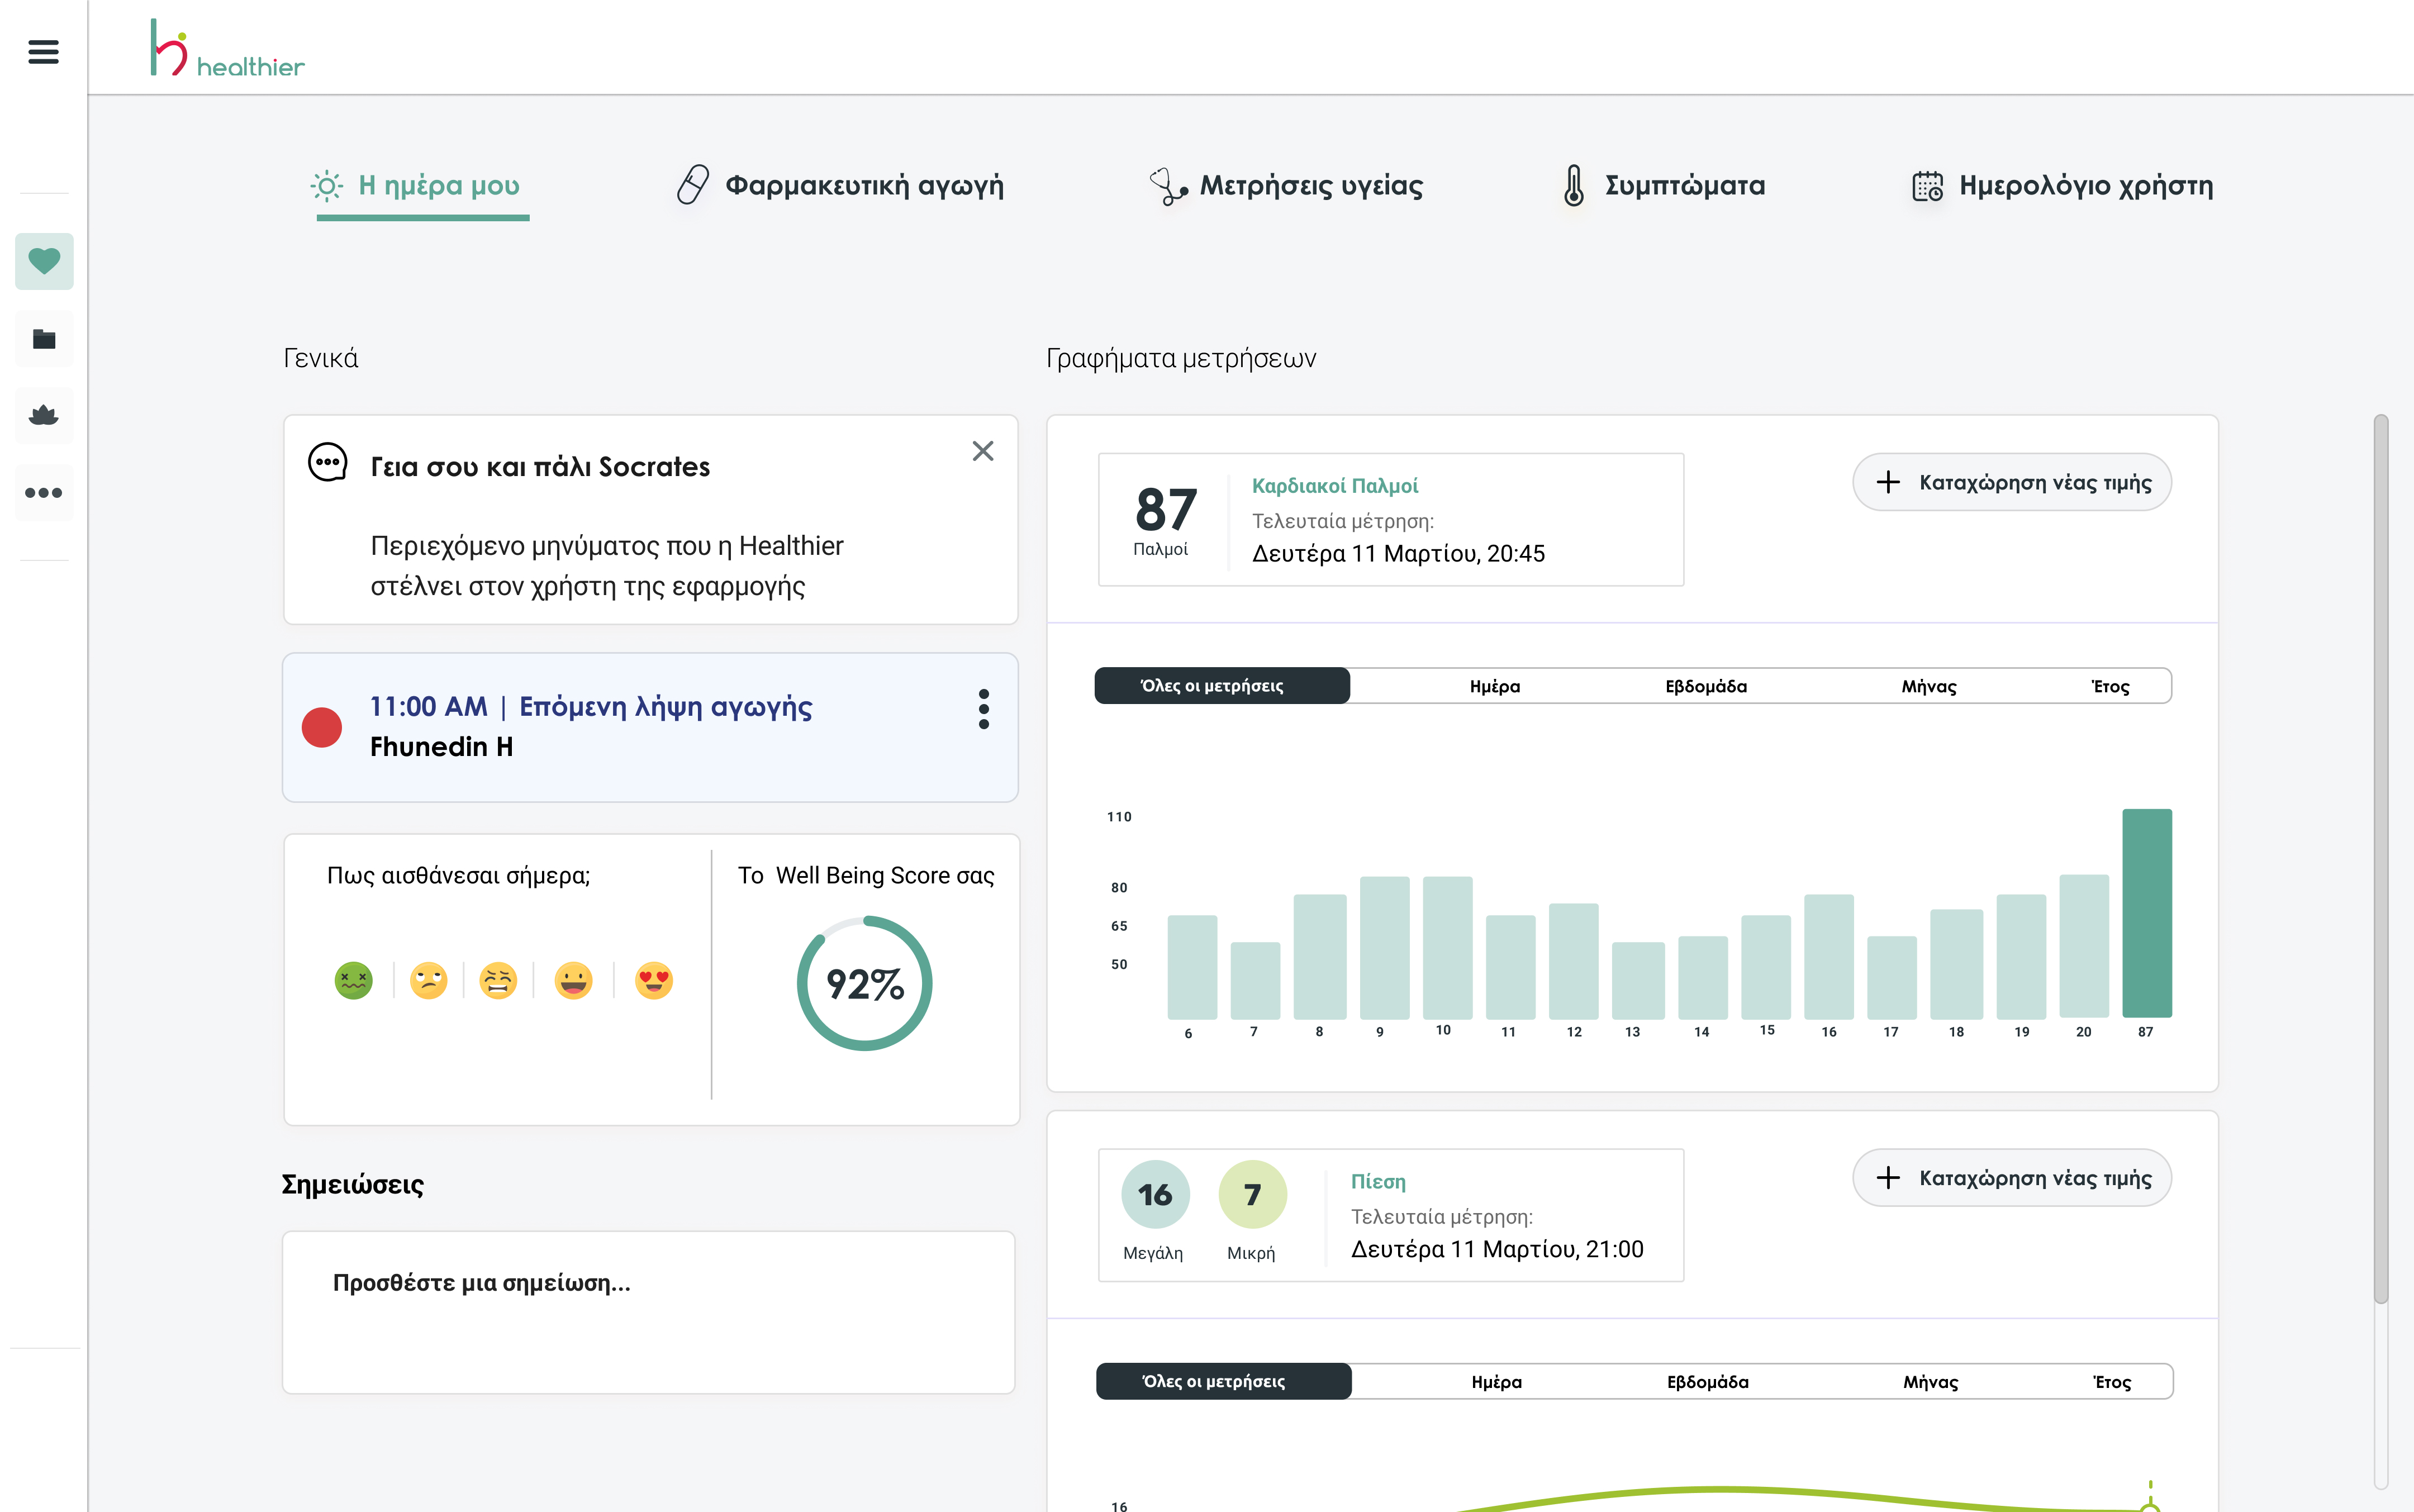2414x1512 pixels.
Task: Select the heart health sidebar icon
Action: coord(44,261)
